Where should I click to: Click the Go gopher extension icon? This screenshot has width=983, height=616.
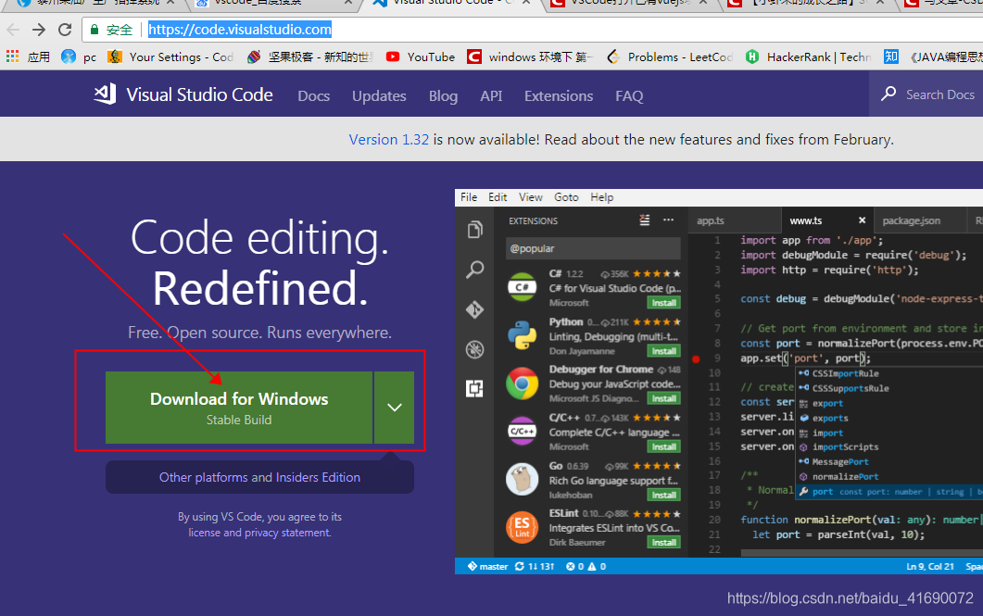(x=523, y=480)
